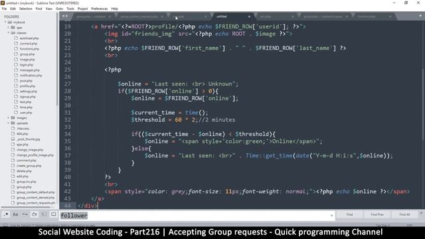Open the File menu
Image resolution: width=425 pixels, height=239 pixels.
coord(4,9)
